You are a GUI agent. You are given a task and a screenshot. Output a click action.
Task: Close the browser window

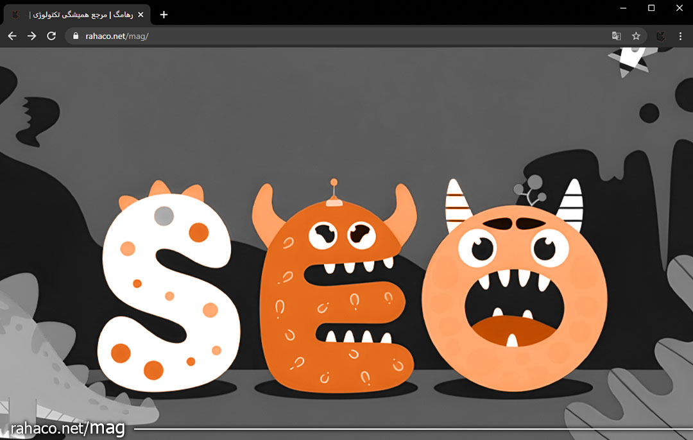click(x=680, y=8)
